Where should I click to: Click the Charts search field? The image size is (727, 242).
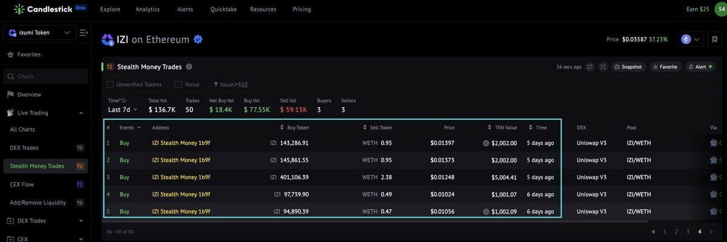45,76
